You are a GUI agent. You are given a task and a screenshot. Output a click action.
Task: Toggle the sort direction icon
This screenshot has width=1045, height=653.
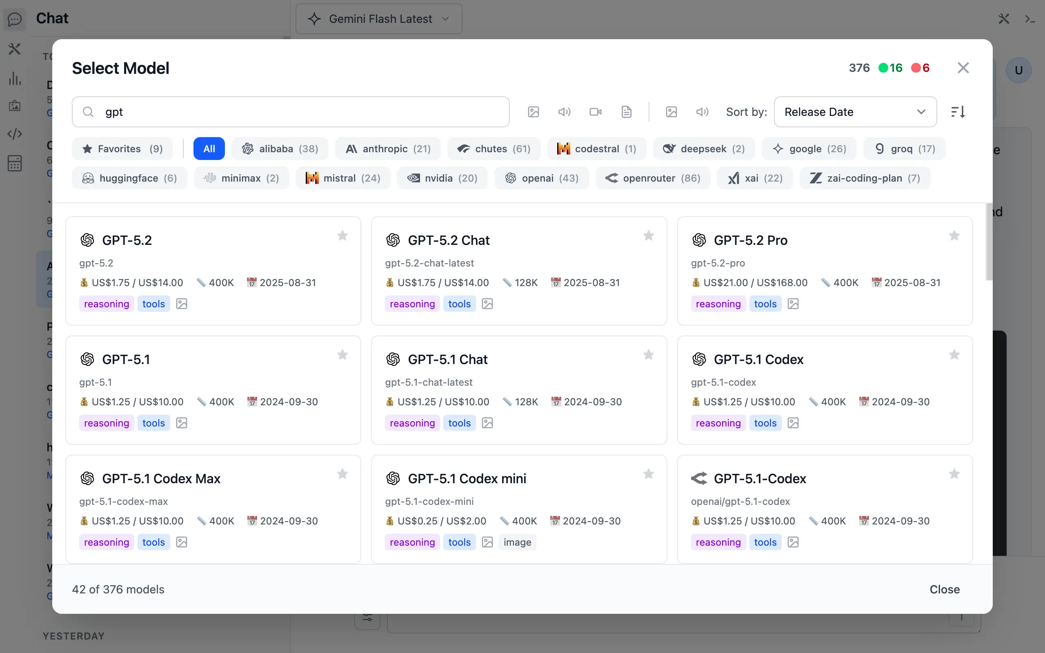point(958,112)
